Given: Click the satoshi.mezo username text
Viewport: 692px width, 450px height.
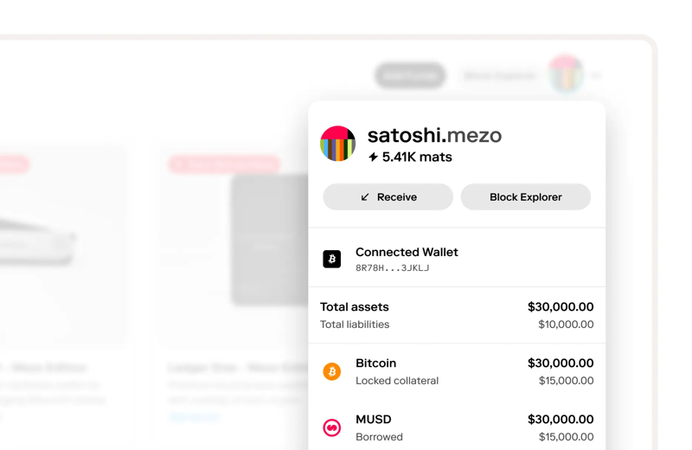Looking at the screenshot, I should pos(434,135).
